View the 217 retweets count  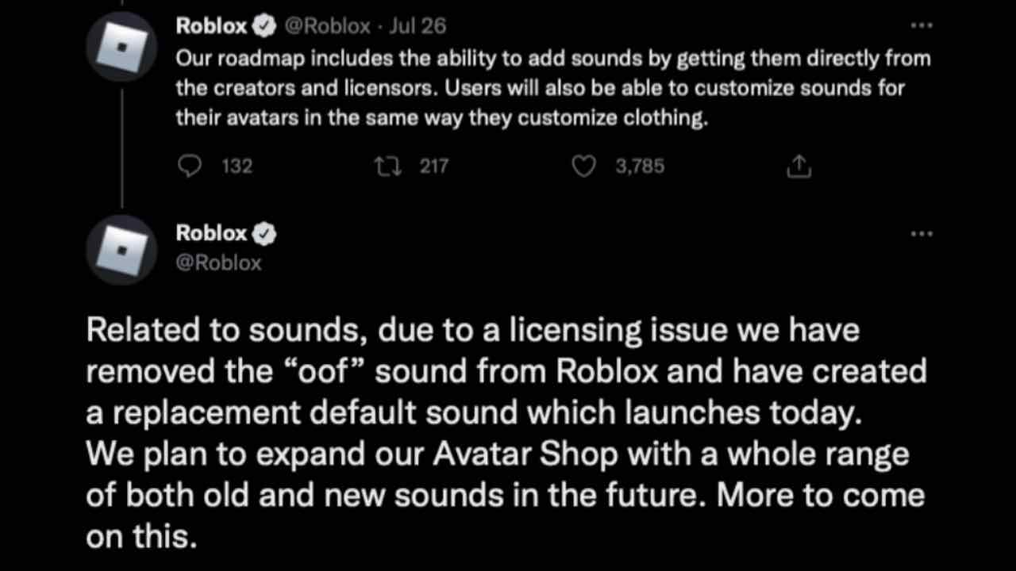[x=433, y=166]
